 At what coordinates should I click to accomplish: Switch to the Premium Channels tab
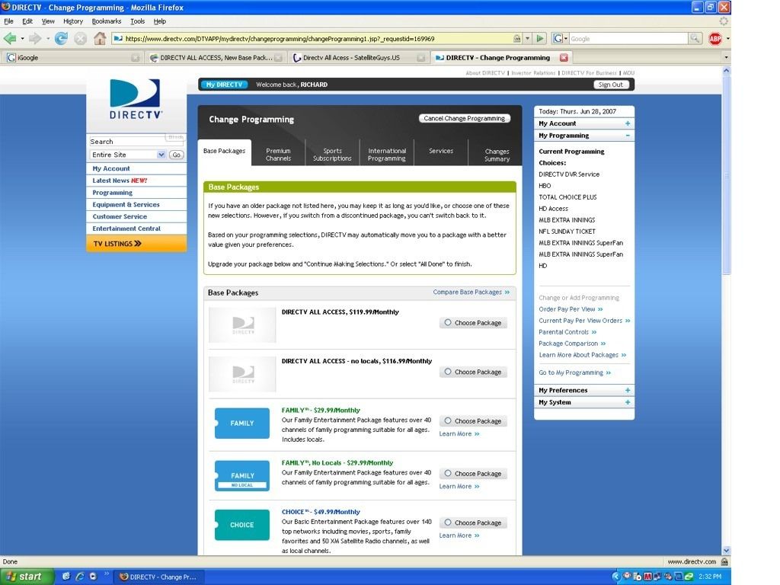[x=278, y=155]
